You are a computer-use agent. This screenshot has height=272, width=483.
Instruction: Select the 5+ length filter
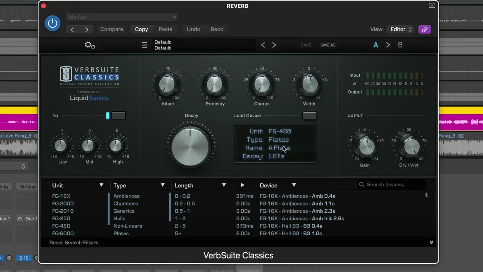point(178,233)
